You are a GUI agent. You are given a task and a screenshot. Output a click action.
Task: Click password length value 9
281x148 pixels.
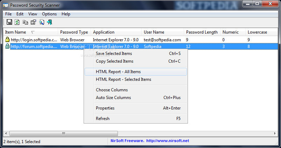(187, 40)
